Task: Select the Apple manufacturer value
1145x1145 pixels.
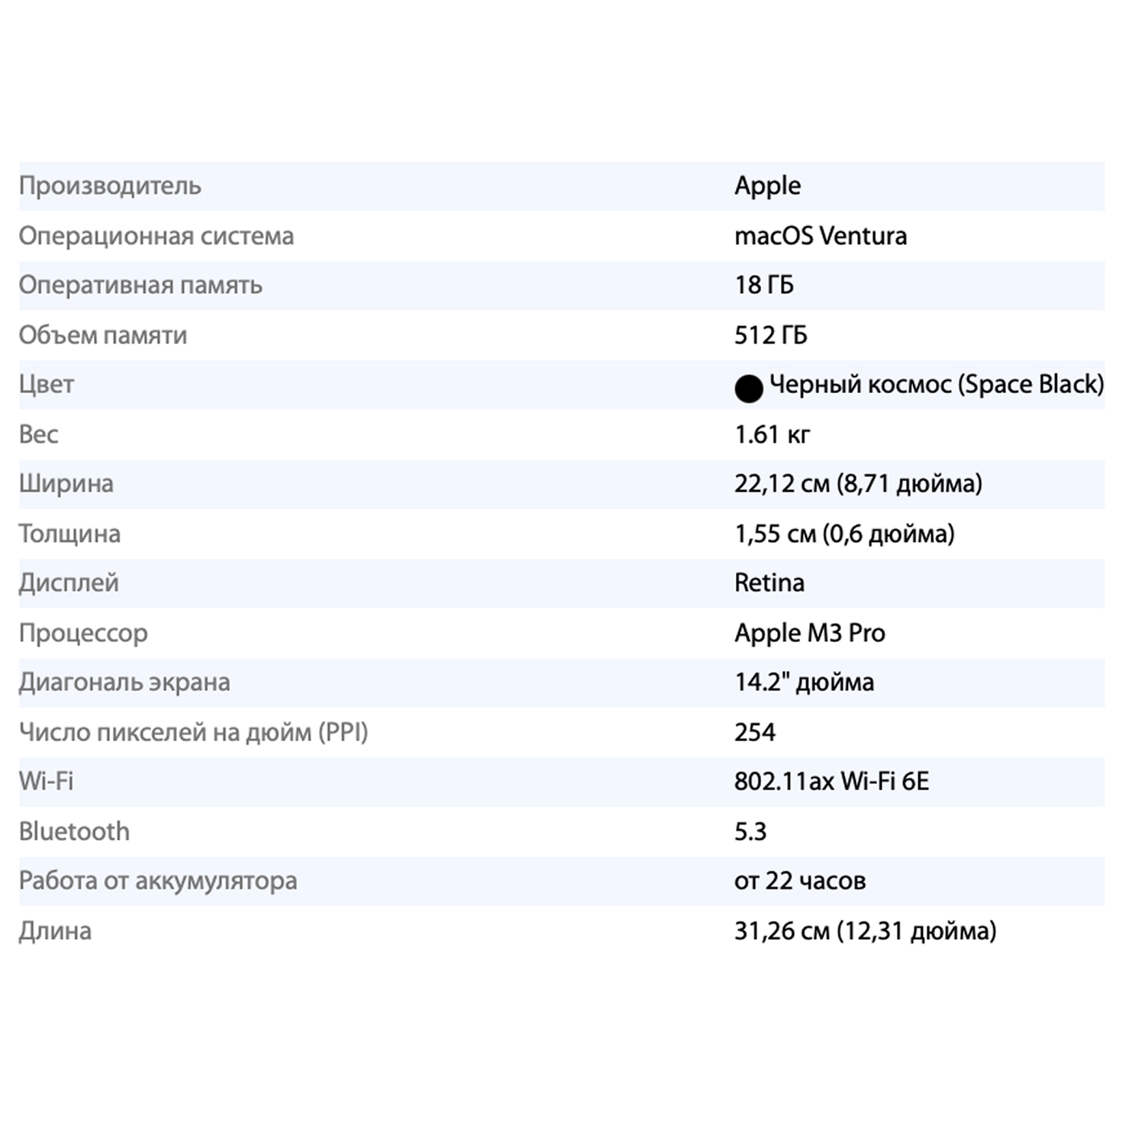Action: tap(767, 186)
